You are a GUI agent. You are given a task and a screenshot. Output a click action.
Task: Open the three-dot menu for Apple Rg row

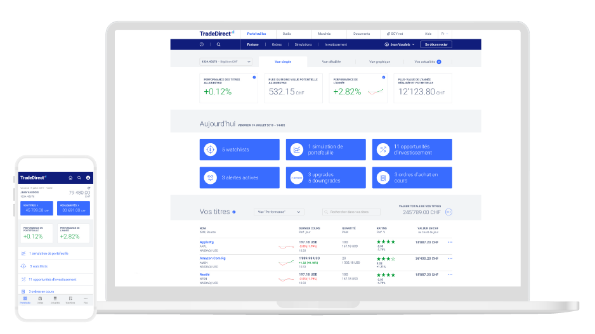tap(450, 242)
